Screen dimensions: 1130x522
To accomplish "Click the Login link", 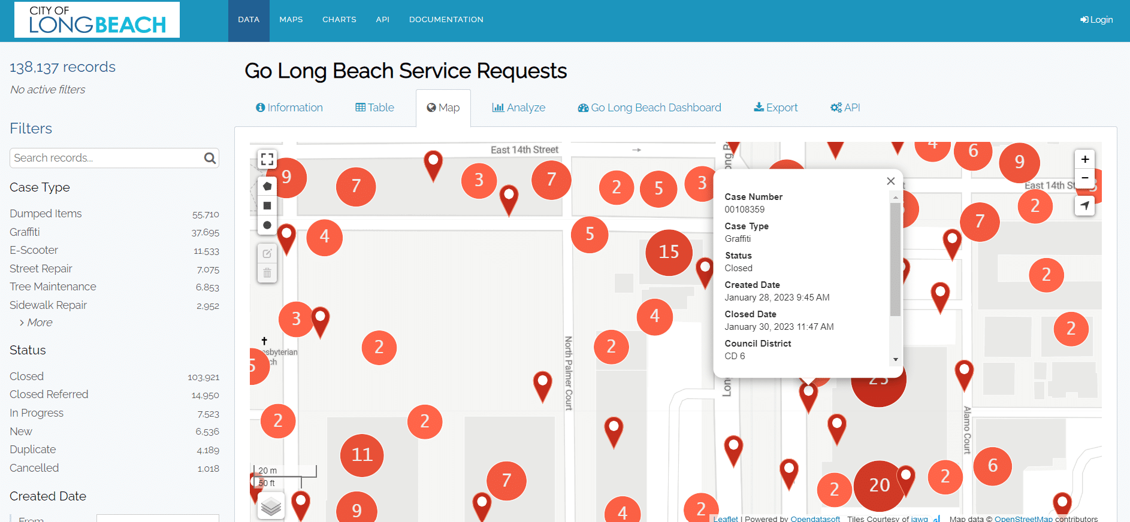I will (x=1096, y=20).
